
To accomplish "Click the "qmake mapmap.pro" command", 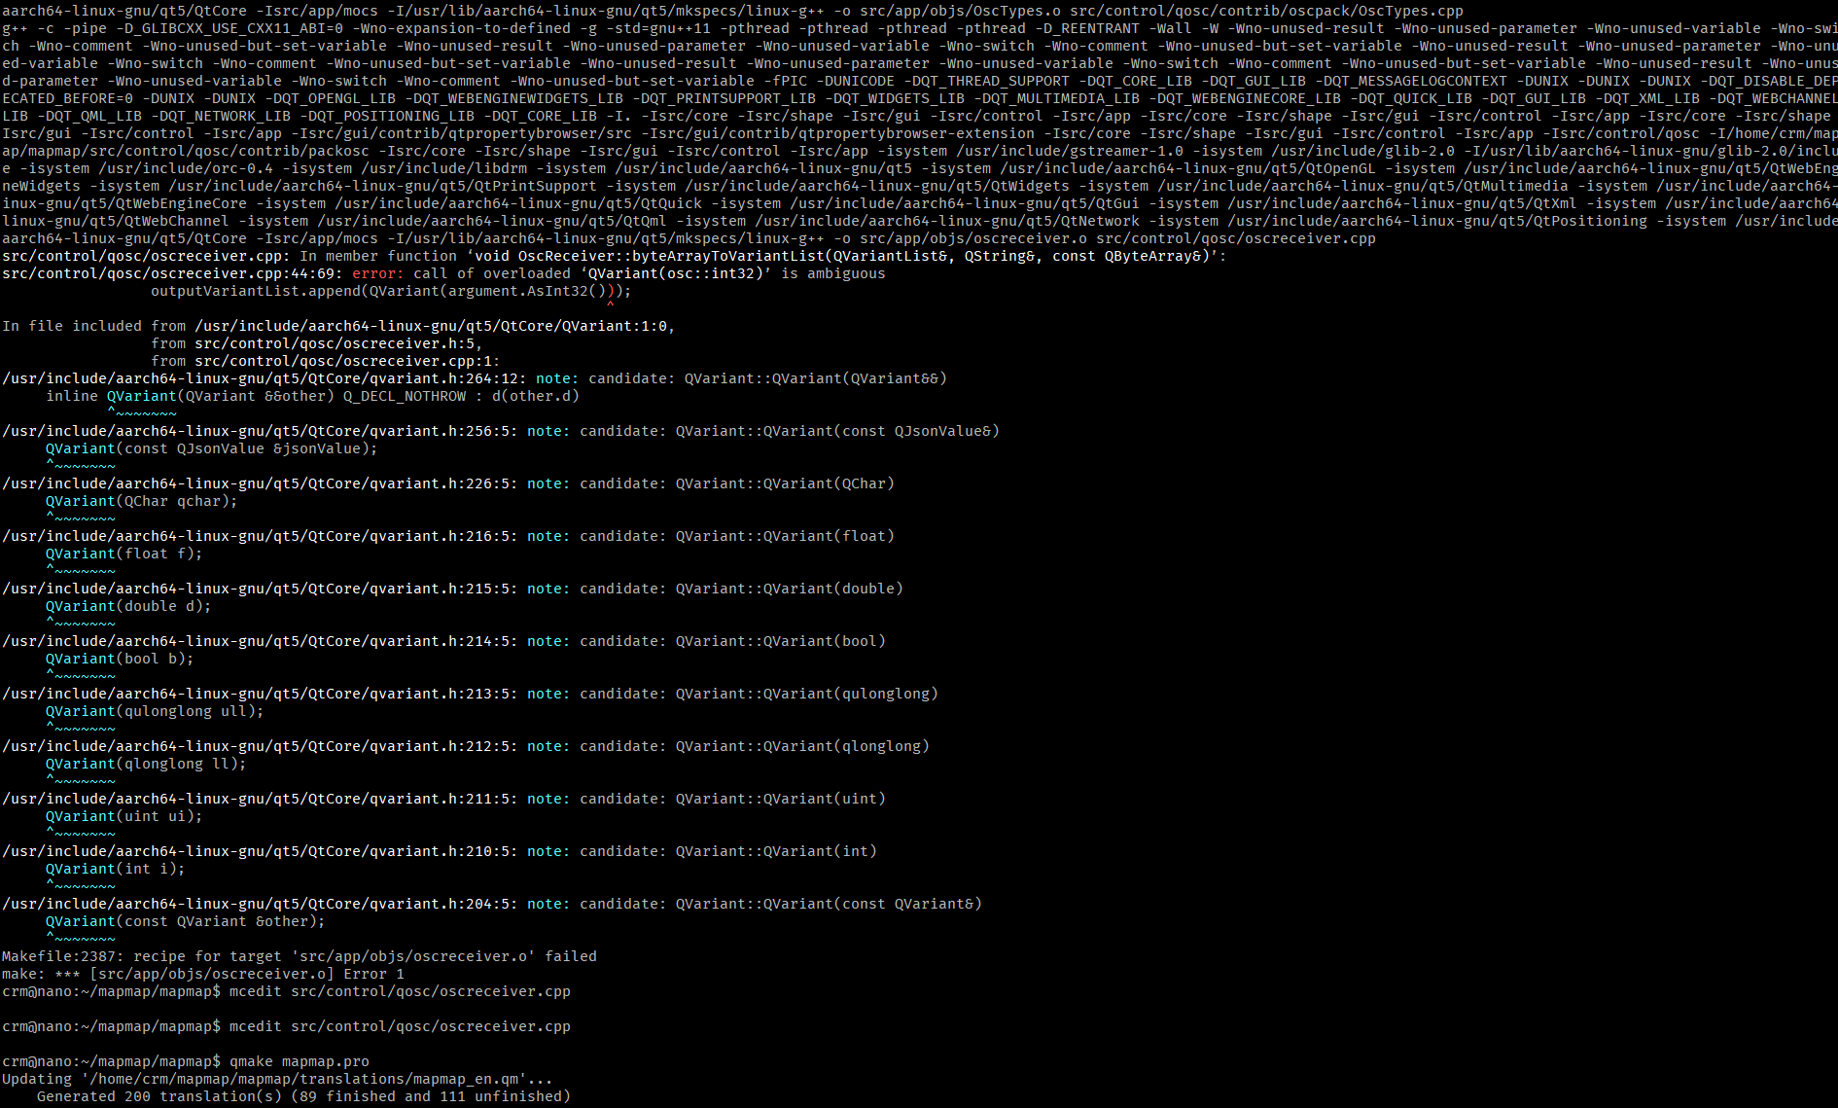I will point(300,1061).
